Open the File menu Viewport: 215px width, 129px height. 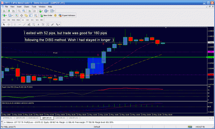[x=7, y=7]
